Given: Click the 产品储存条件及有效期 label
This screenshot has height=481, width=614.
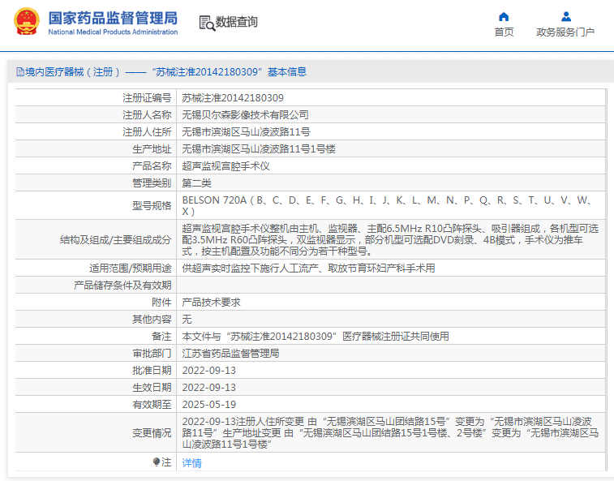Looking at the screenshot, I should [x=122, y=286].
